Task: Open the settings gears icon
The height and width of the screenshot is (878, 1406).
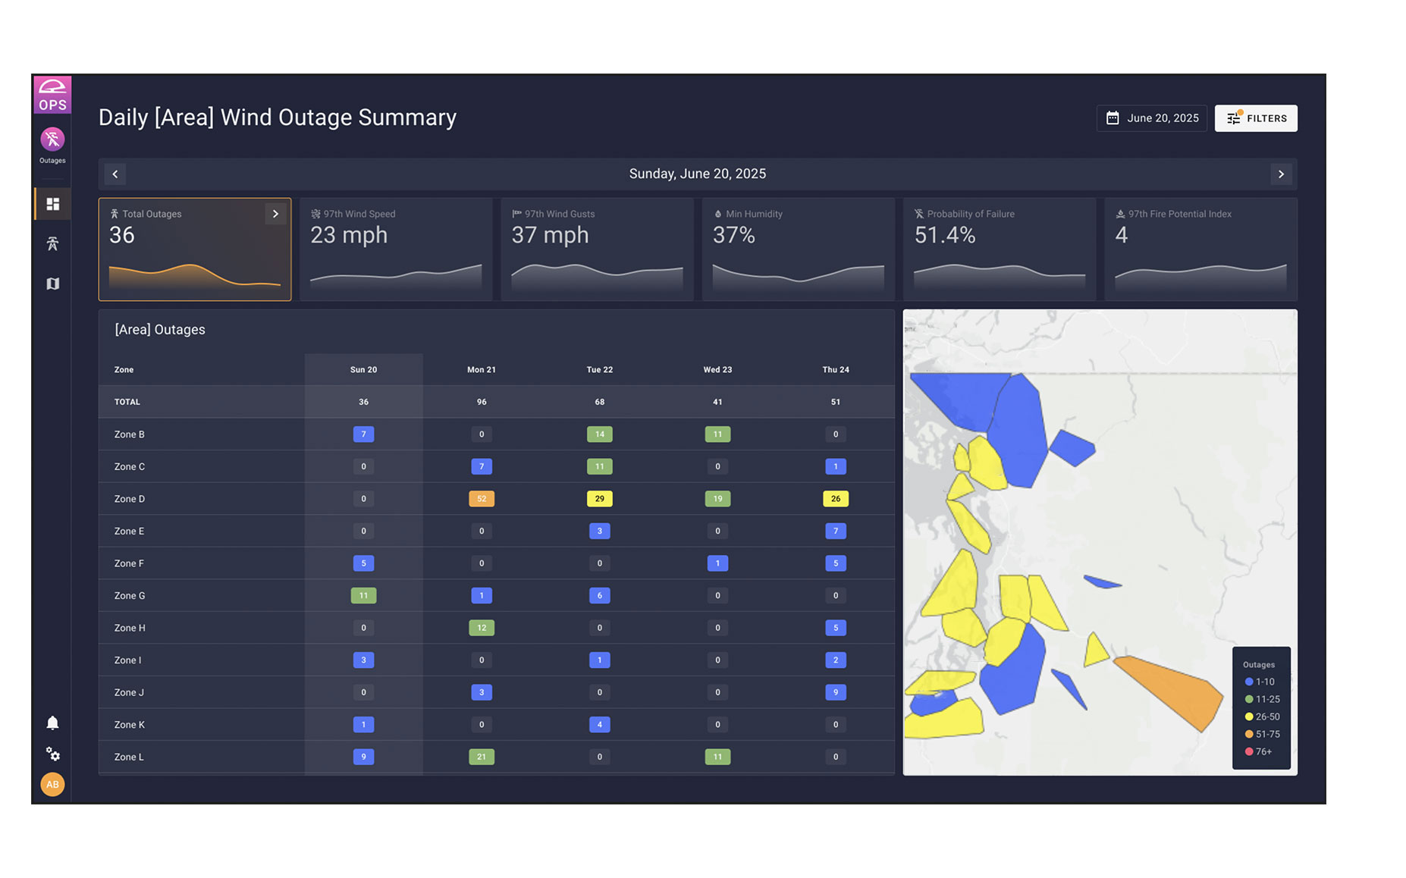Action: point(52,754)
